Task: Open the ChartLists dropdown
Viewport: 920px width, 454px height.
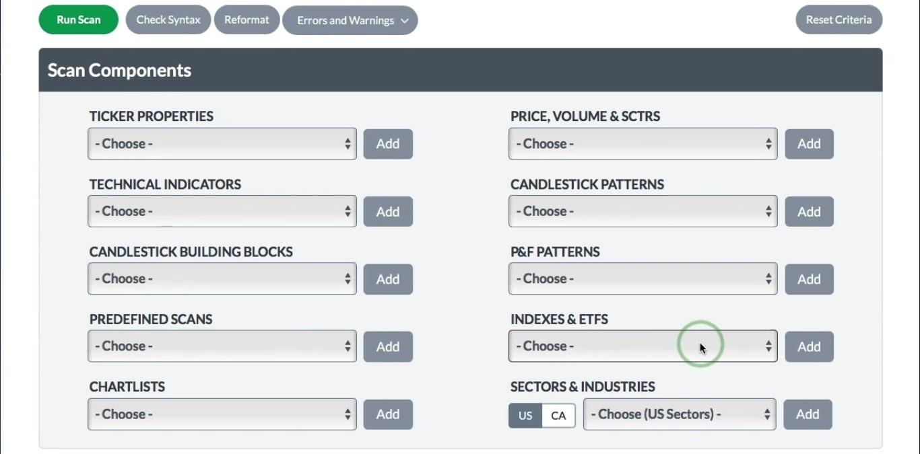Action: [x=222, y=414]
